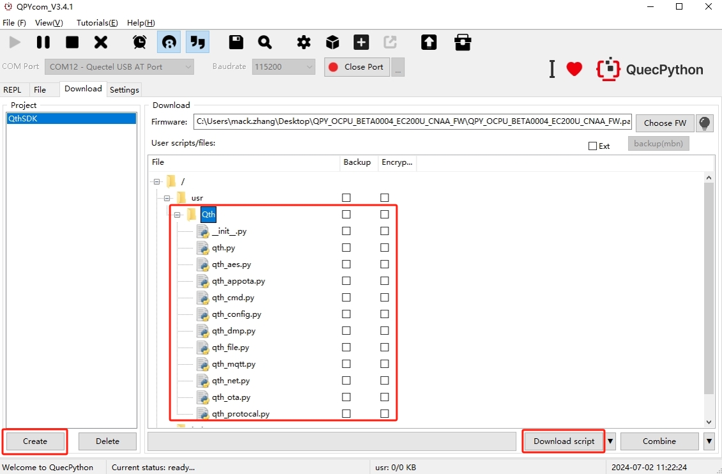Click the file tree vertical scrollbar
Viewport: 722px width, 474px height.
click(709, 289)
